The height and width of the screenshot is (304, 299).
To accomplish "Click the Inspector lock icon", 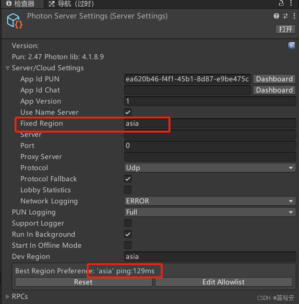I will pyautogui.click(x=281, y=3).
